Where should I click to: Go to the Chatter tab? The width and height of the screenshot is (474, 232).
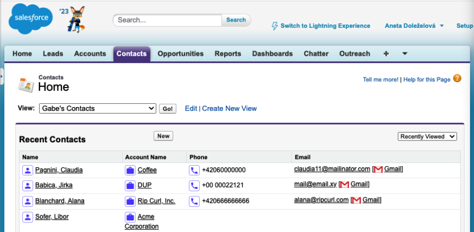coord(316,54)
